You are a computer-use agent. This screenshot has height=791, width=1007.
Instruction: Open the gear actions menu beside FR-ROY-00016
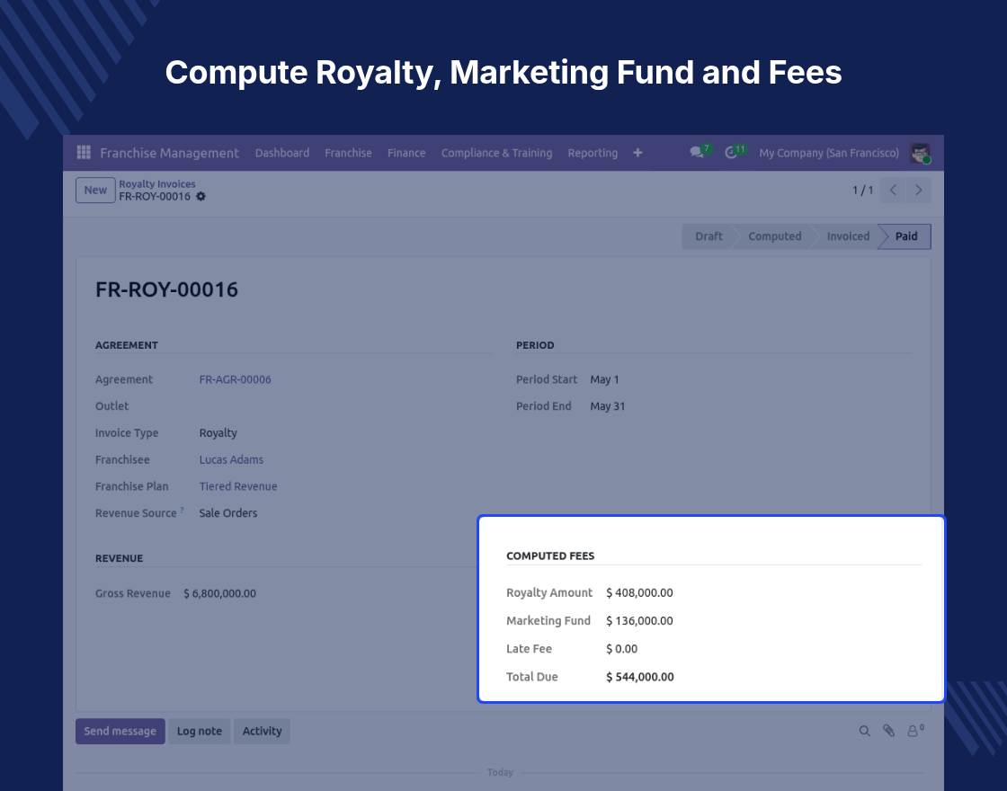[201, 197]
